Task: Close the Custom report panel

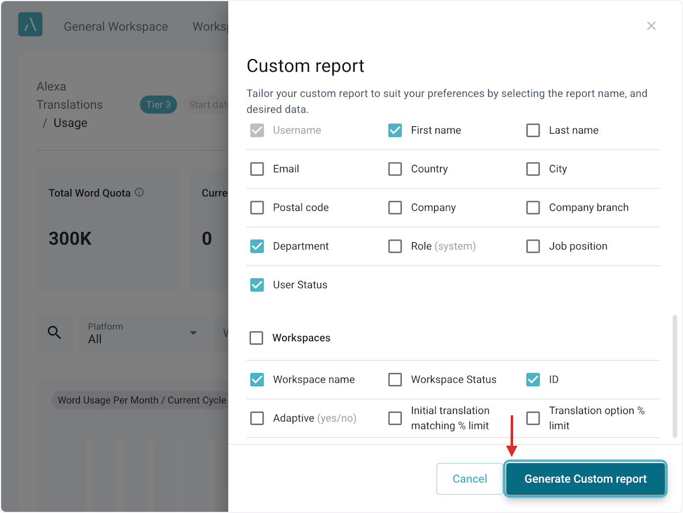Action: coord(651,26)
